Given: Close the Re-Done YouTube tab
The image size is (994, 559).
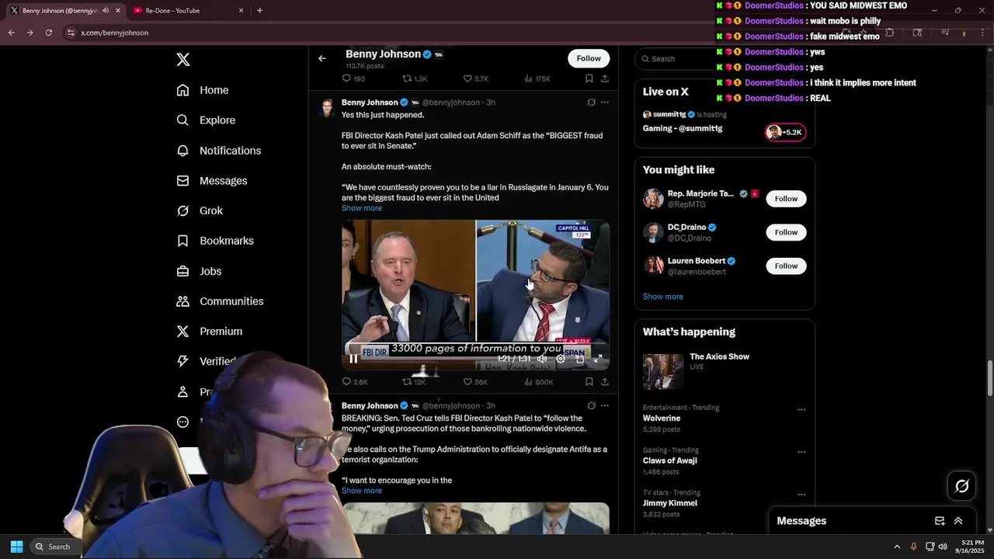Looking at the screenshot, I should click(241, 11).
